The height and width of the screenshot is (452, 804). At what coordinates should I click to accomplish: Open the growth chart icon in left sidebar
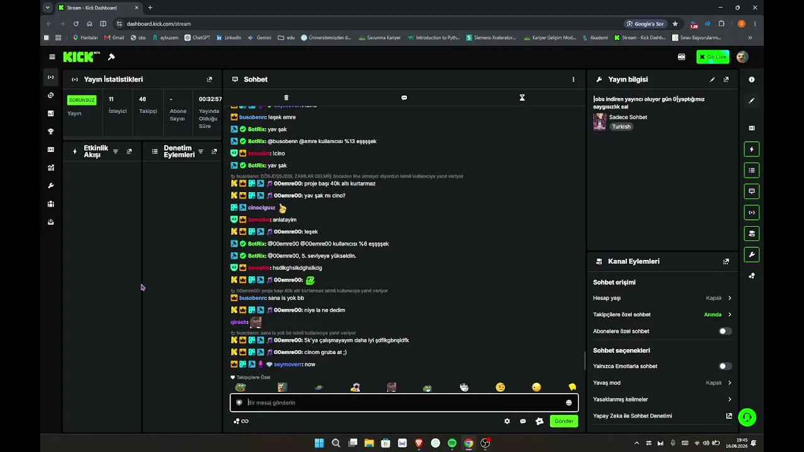click(x=51, y=168)
